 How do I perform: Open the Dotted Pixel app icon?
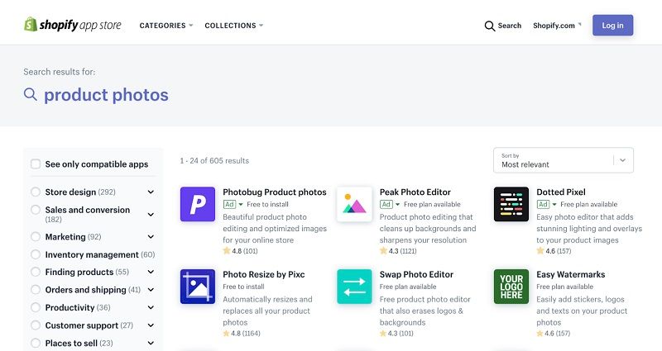pos(511,204)
